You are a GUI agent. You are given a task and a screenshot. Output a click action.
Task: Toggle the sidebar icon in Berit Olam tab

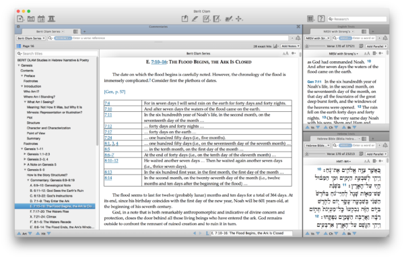pos(75,32)
